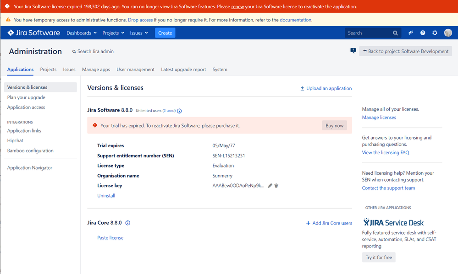Screen dimensions: 458x274
Task: Click the SEN-L15213231 value
Action: [229, 156]
